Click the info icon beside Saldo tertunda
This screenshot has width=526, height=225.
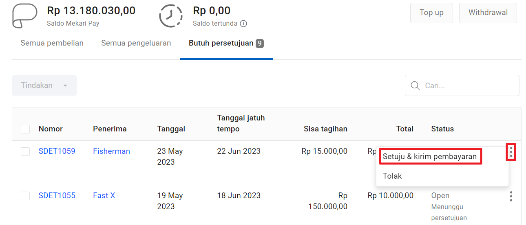point(243,24)
